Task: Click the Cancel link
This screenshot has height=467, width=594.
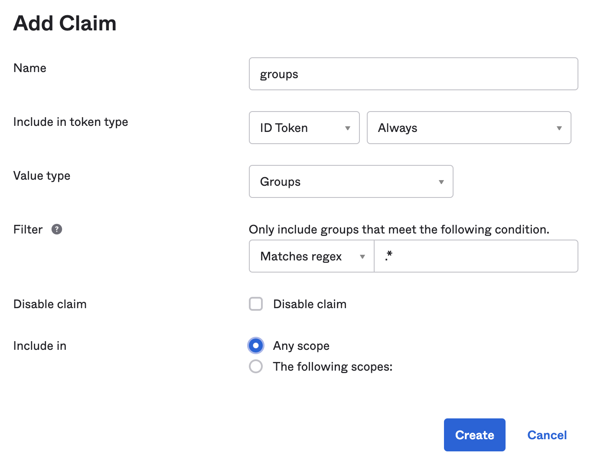Action: pos(547,435)
